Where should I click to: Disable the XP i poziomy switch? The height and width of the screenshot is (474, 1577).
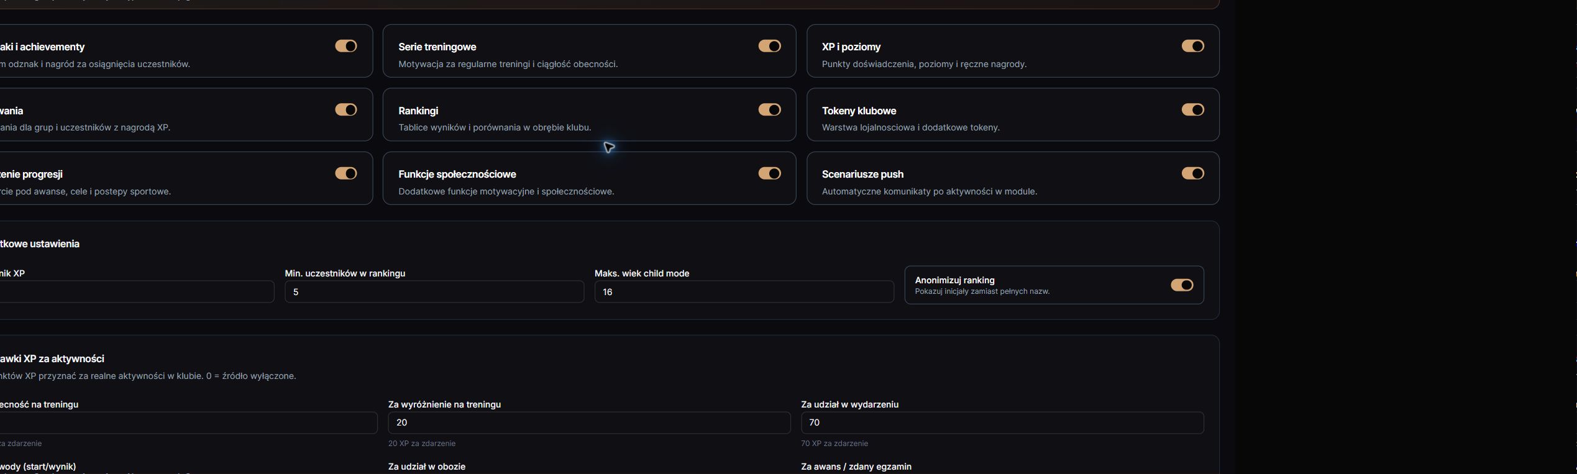(x=1192, y=46)
